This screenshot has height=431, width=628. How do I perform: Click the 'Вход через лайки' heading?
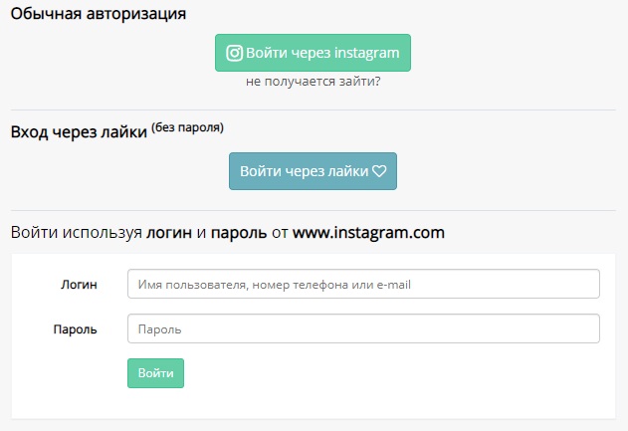(x=79, y=131)
